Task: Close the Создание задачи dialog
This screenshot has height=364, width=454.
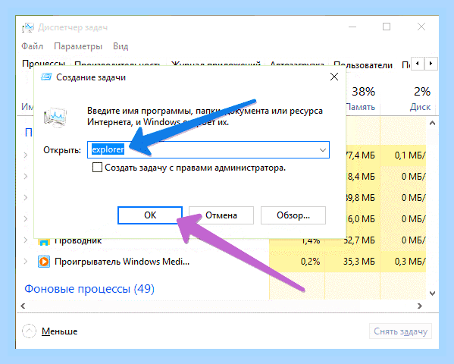Action: [334, 77]
